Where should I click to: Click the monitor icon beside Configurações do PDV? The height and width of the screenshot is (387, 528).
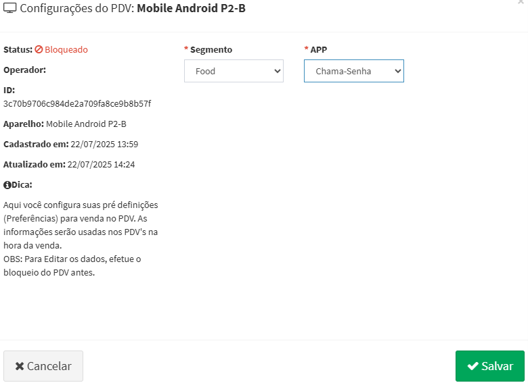point(9,8)
